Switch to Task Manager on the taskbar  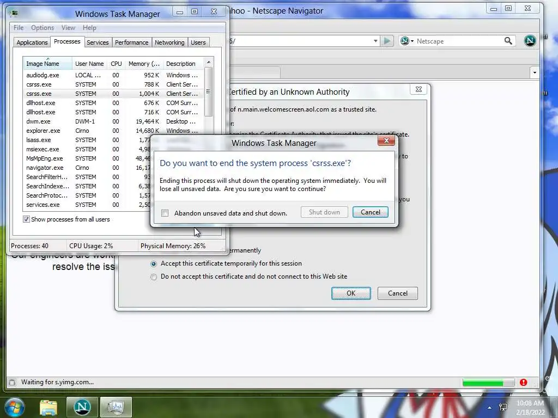pos(116,407)
